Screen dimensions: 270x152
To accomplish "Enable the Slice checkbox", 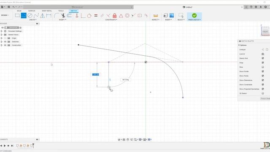I will pyautogui.click(x=263, y=67).
